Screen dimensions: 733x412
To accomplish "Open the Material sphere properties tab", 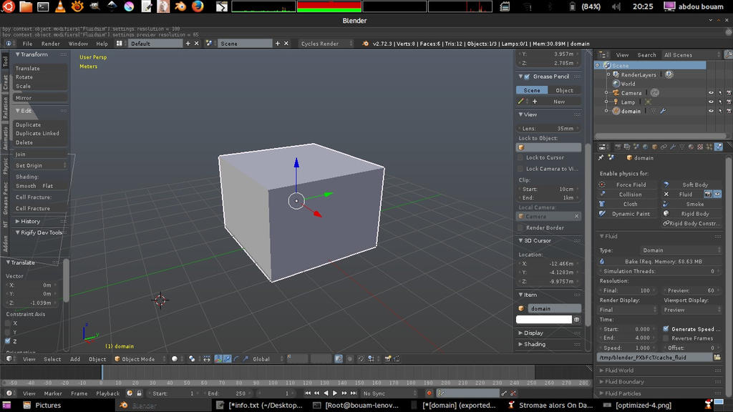I will [691, 147].
